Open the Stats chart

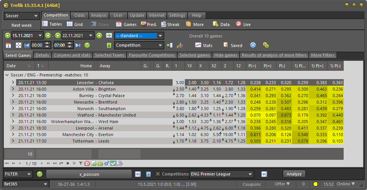click(198, 45)
